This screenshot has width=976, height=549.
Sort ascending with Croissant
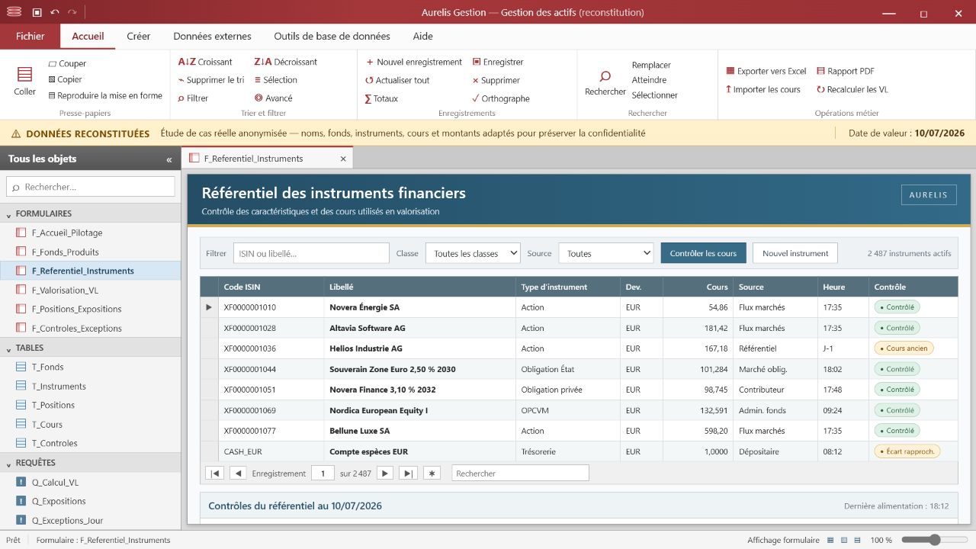coord(205,62)
